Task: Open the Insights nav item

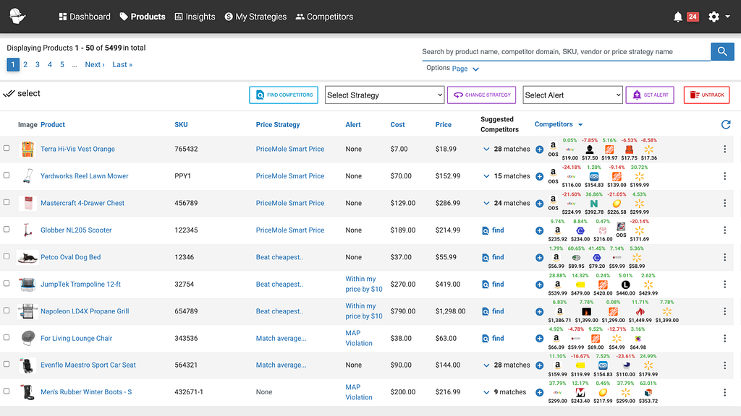Action: click(x=195, y=17)
